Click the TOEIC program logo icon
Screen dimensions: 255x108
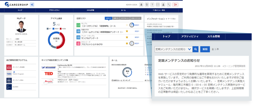point(9,74)
